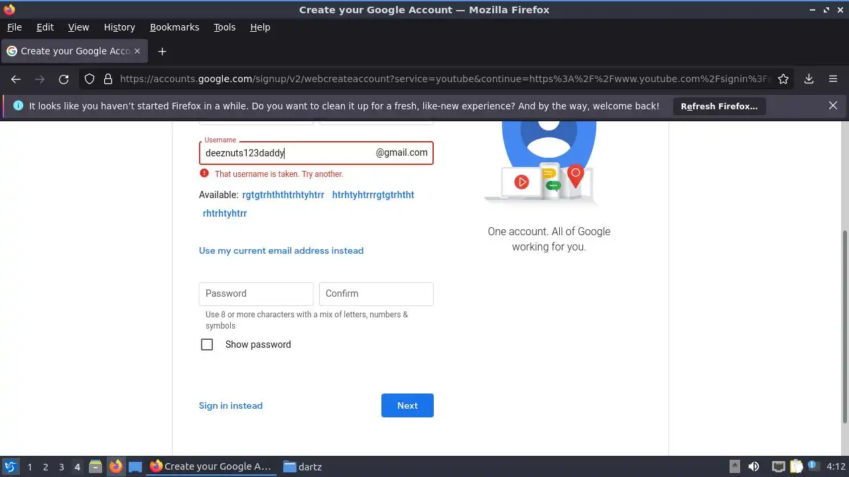This screenshot has height=477, width=849.
Task: Click the Username input field
Action: click(x=316, y=153)
